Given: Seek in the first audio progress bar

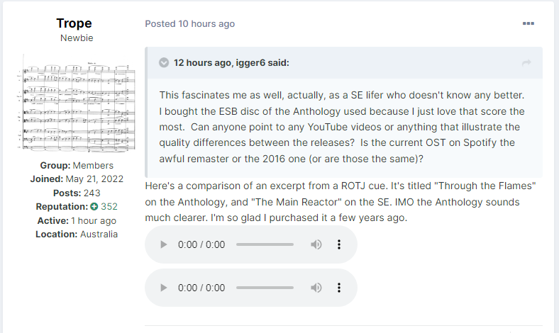Looking at the screenshot, I should (265, 244).
